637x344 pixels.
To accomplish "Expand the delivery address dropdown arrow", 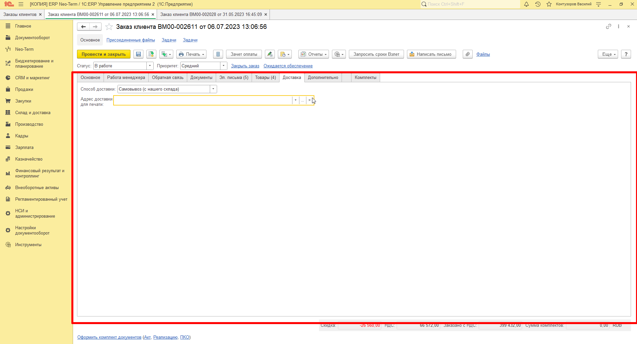I will click(295, 100).
